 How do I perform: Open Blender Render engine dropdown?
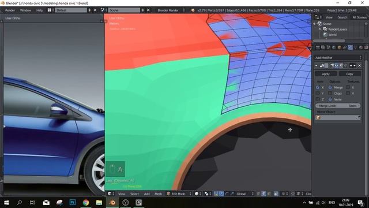(x=171, y=10)
